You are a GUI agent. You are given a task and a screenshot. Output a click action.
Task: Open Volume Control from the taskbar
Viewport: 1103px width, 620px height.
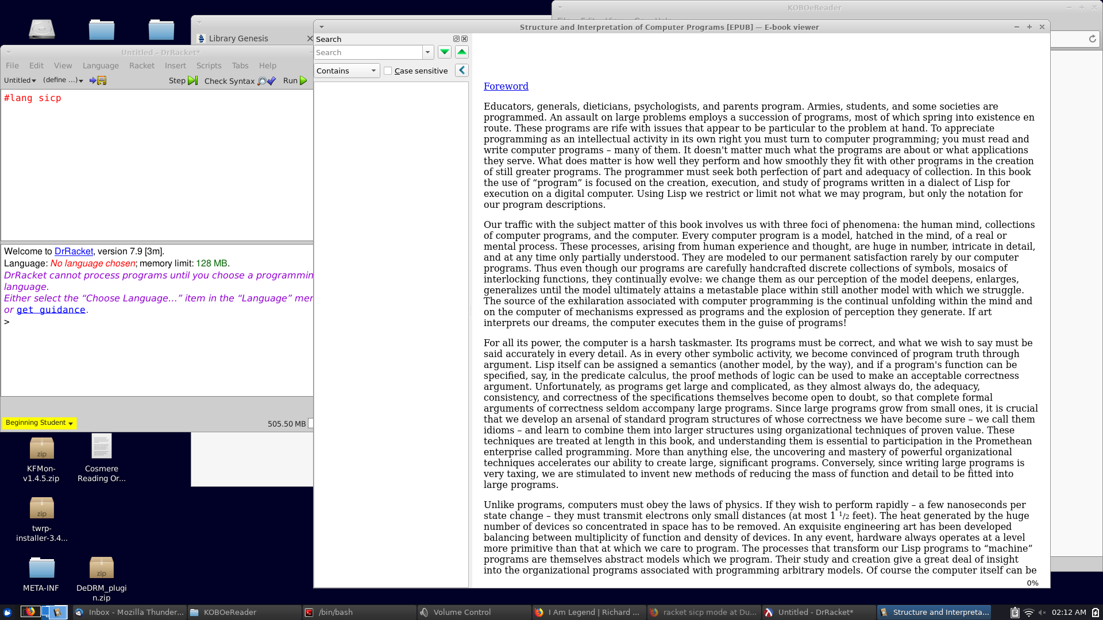click(461, 612)
